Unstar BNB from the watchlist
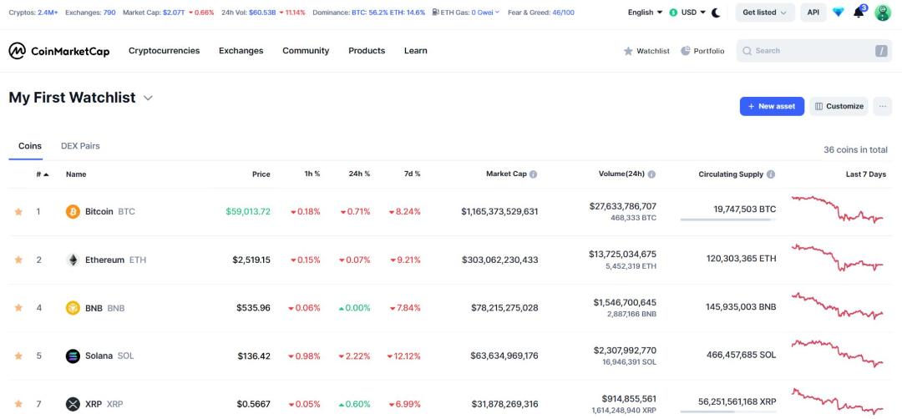Image resolution: width=902 pixels, height=419 pixels. [18, 307]
